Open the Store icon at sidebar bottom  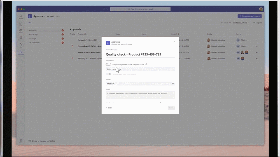21,141
